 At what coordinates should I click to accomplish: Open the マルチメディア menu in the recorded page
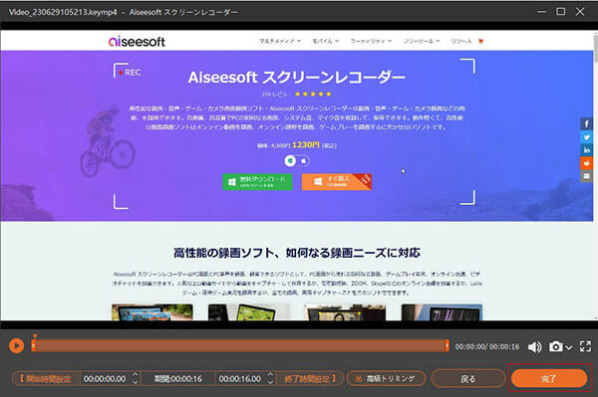coord(280,41)
